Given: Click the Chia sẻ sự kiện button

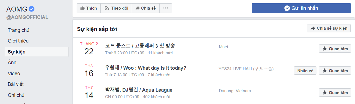Looking at the screenshot, I should coord(329,28).
